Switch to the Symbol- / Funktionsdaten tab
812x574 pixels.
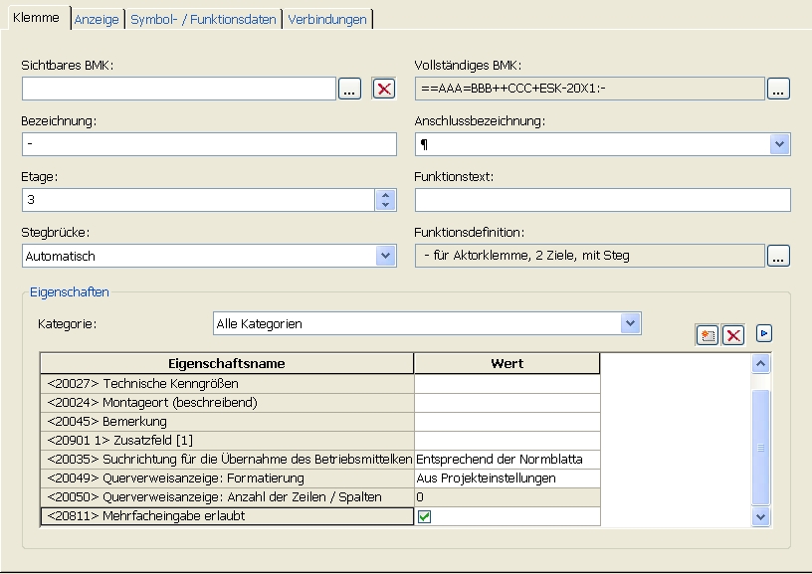coord(203,20)
